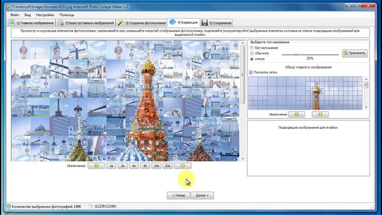Go back with the Назад button

pyautogui.click(x=178, y=195)
